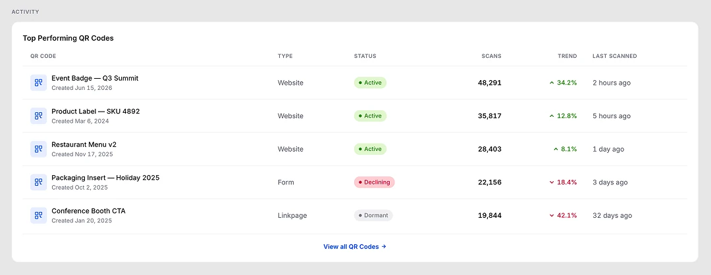
Task: Sort by the Trend column header
Action: pyautogui.click(x=567, y=56)
